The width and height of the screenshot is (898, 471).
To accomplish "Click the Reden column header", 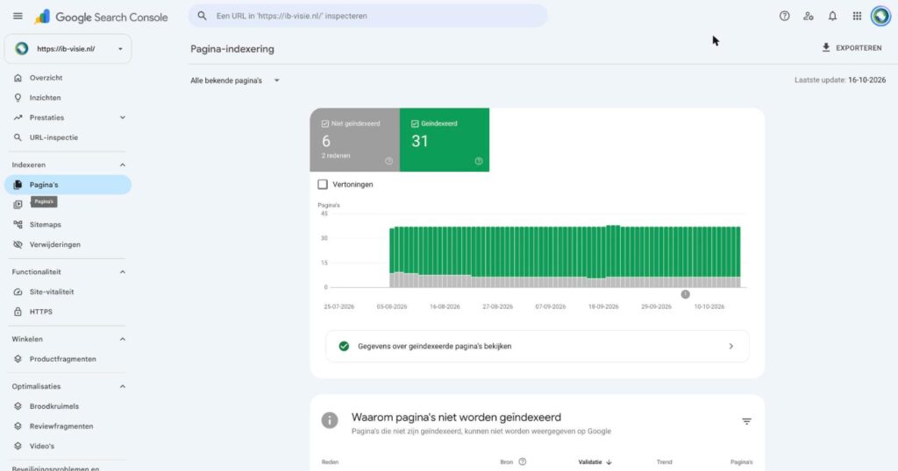I will tap(330, 462).
